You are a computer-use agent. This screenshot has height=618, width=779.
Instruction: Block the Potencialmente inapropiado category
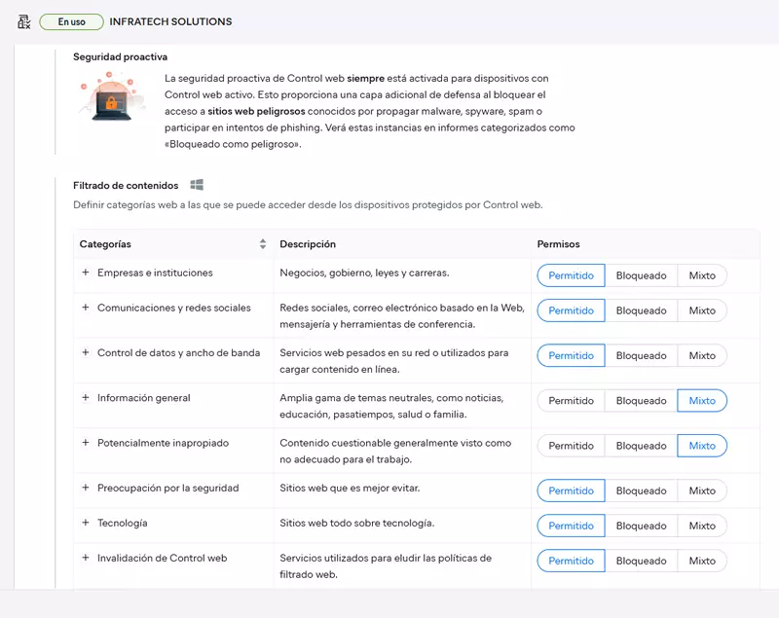tap(641, 446)
